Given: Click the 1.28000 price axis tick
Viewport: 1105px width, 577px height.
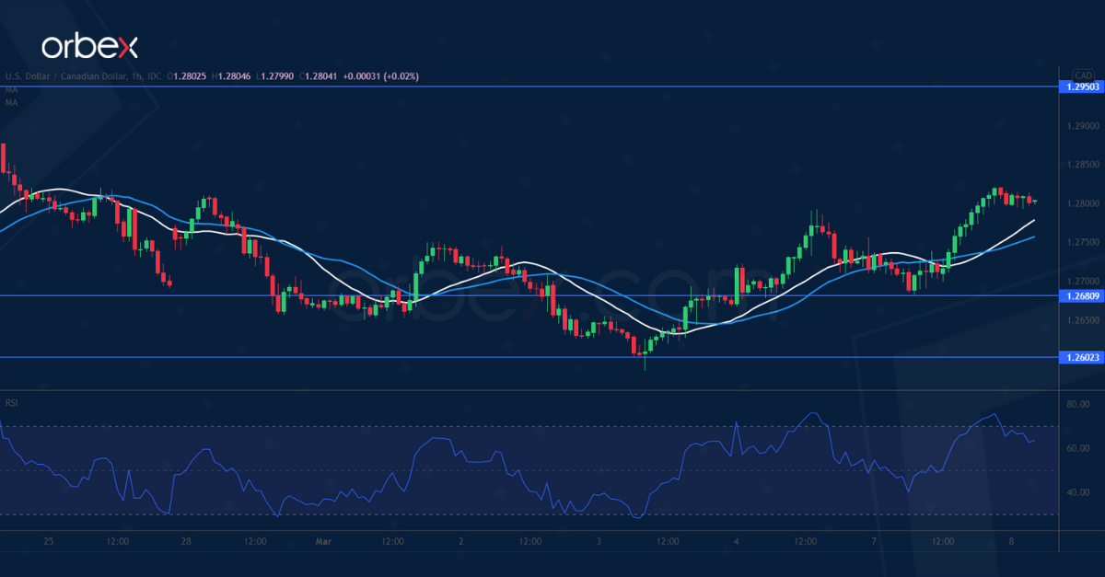Looking at the screenshot, I should pyautogui.click(x=1081, y=203).
